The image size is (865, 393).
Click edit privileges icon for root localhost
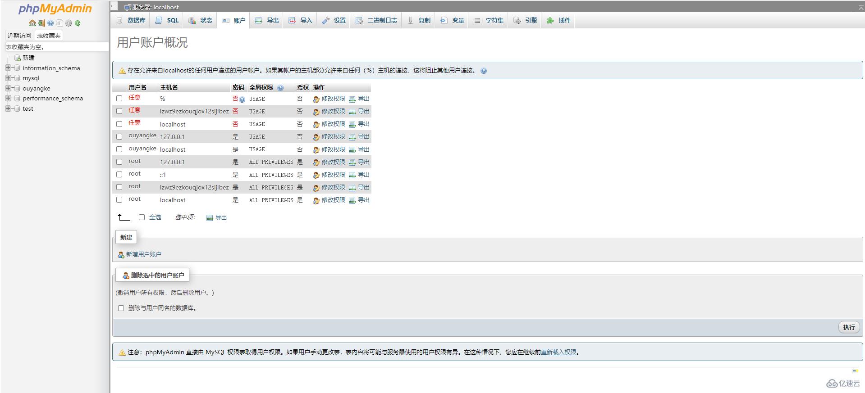[x=316, y=200]
